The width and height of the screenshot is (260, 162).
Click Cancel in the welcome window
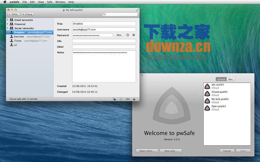click(227, 151)
